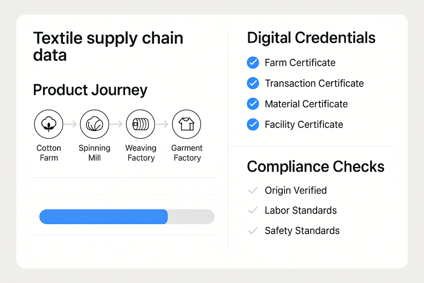Toggle the Farm Certificate blue checkbox
This screenshot has width=424, height=283.
pos(253,63)
